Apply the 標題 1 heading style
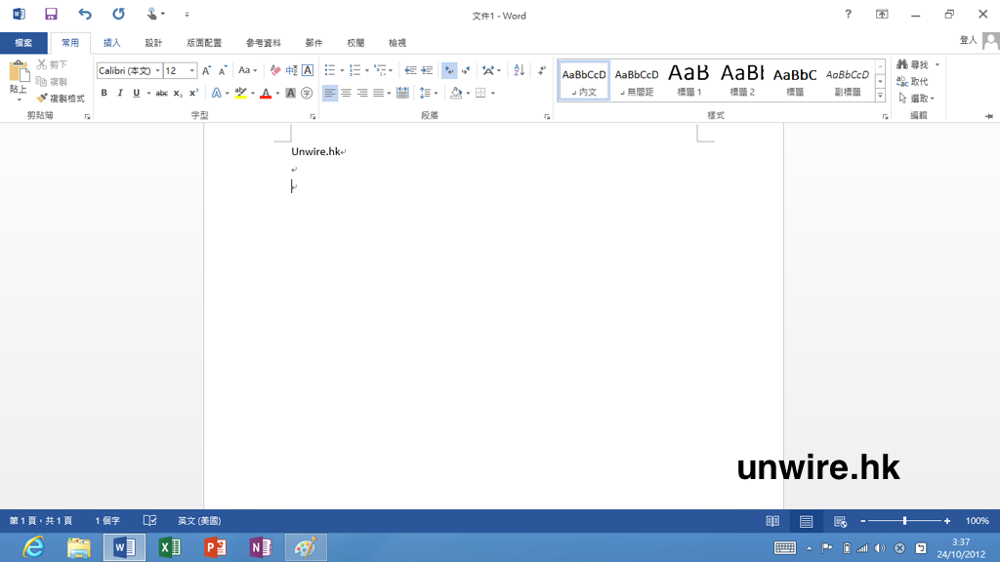 click(689, 80)
